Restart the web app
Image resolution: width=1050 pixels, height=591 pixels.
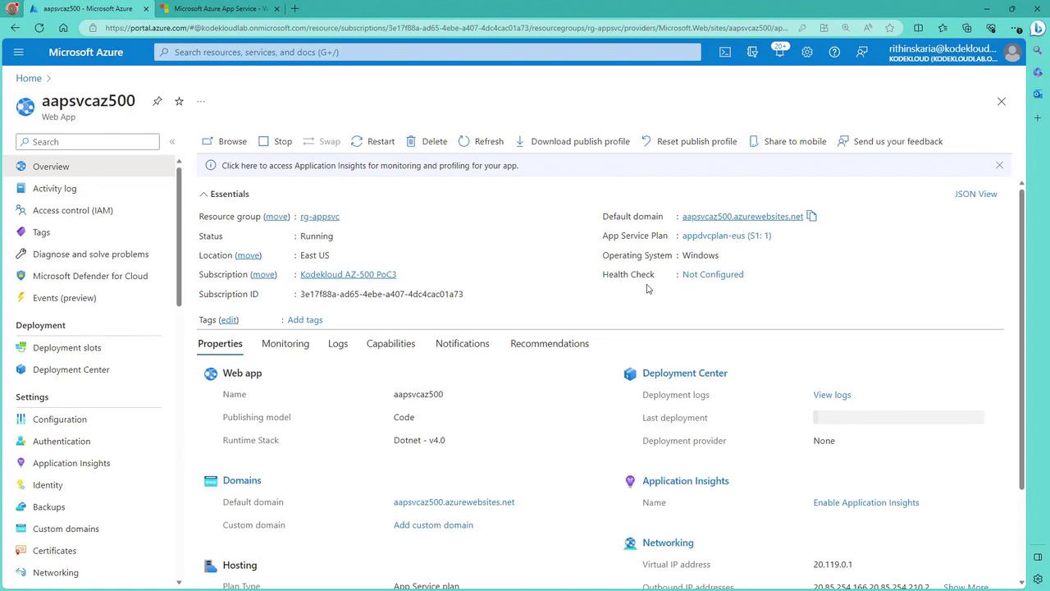pyautogui.click(x=372, y=141)
